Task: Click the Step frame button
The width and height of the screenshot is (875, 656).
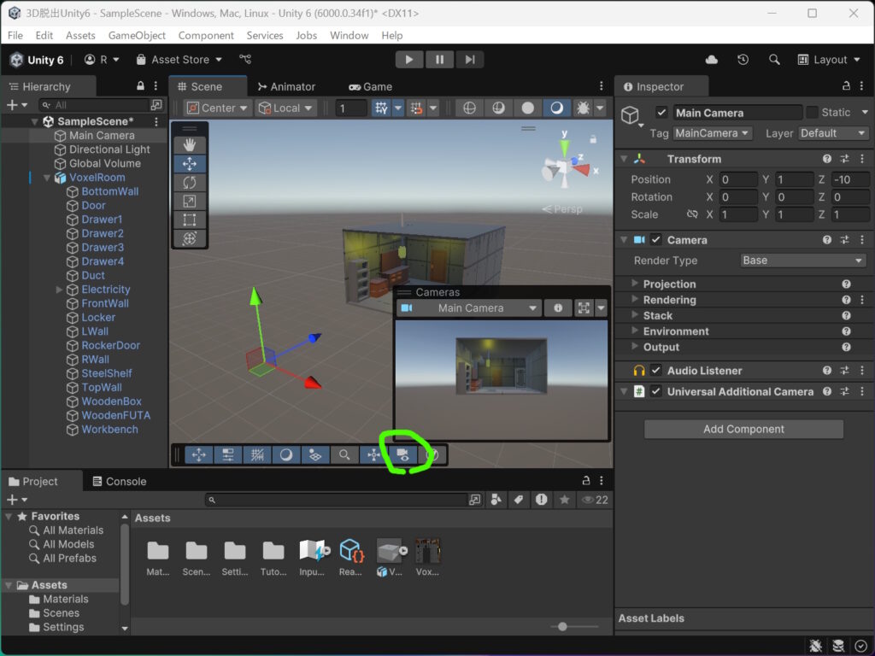Action: tap(470, 60)
